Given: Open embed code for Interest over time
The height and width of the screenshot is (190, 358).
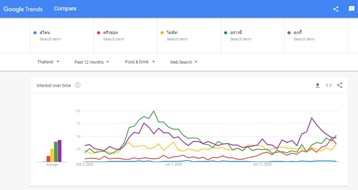Looking at the screenshot, I should point(329,85).
